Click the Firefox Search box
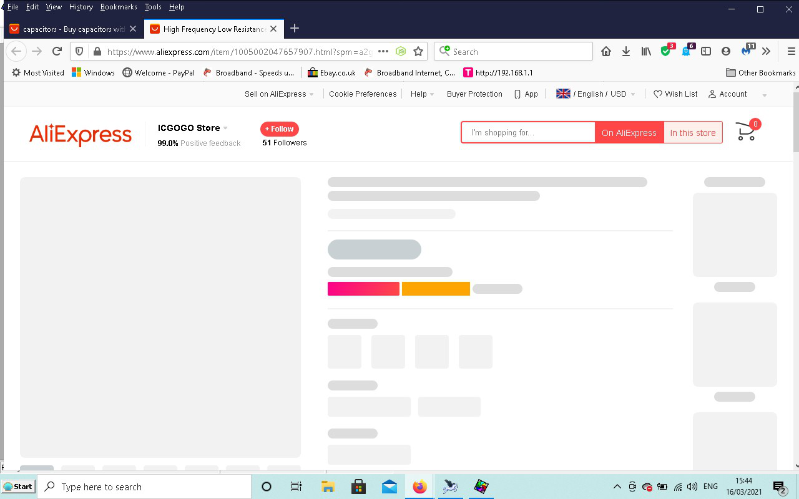Viewport: 799px width, 499px height. pos(514,52)
